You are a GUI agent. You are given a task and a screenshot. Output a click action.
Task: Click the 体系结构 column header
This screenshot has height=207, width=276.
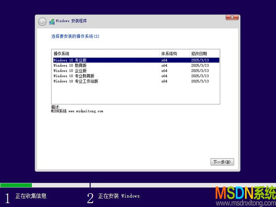175,53
